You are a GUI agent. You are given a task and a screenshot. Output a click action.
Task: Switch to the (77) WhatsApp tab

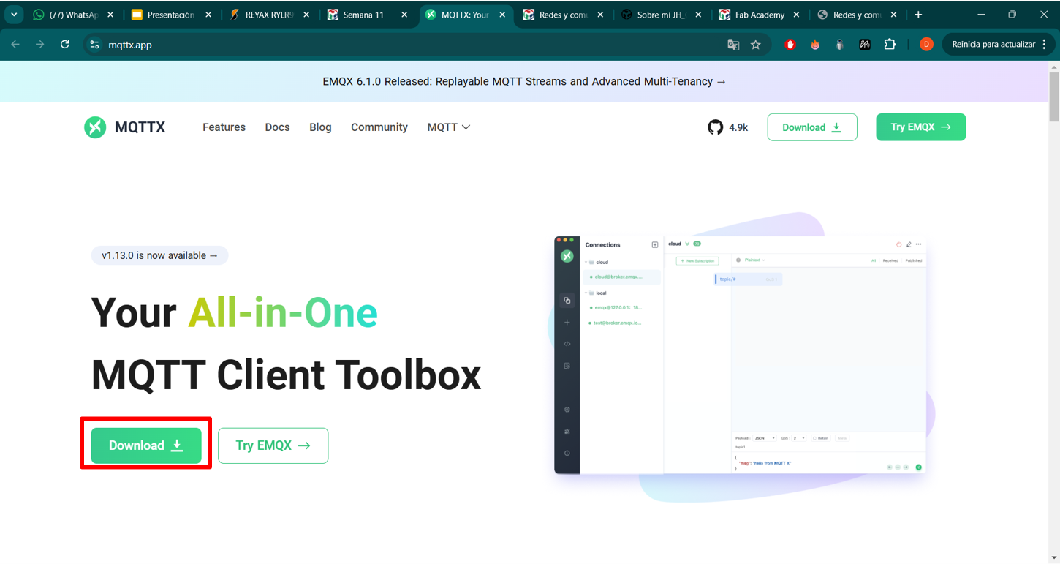(x=73, y=15)
